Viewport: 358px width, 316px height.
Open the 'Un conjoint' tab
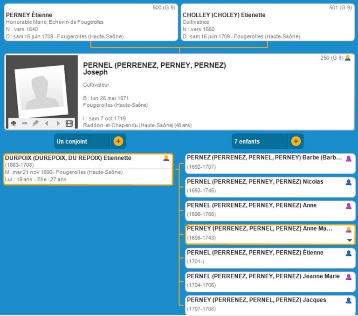pos(82,141)
